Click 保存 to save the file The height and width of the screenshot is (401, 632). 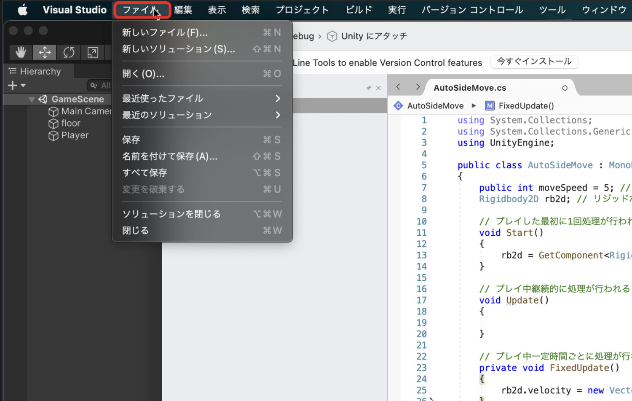point(202,140)
